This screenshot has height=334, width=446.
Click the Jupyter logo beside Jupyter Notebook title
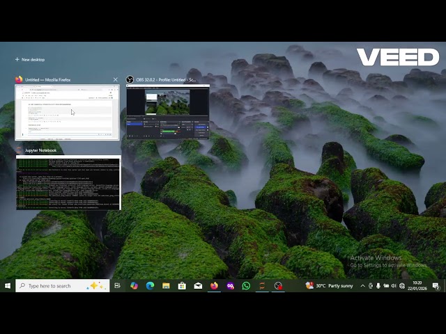tap(19, 150)
